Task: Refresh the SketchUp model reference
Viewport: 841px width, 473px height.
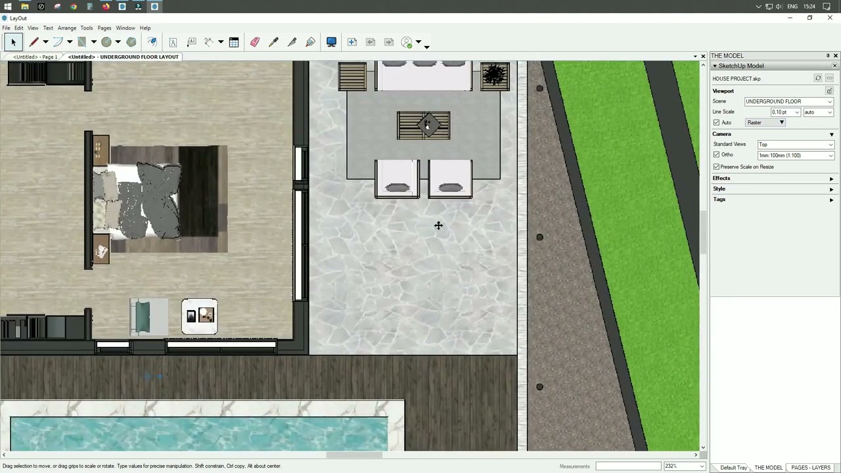Action: (x=818, y=78)
